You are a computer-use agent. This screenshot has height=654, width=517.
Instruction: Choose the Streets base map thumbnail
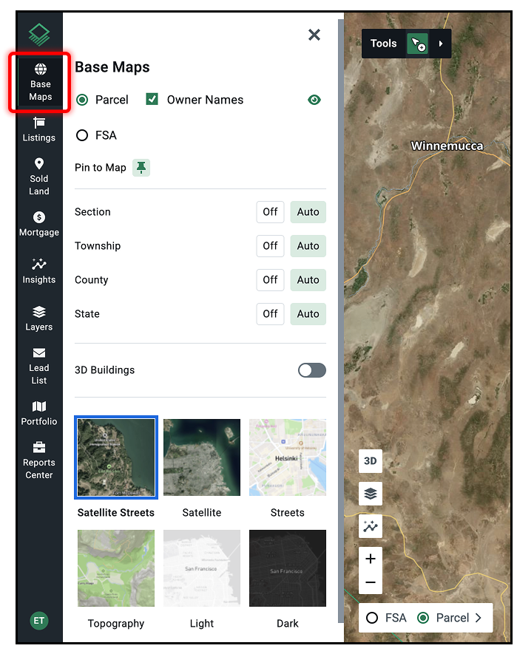click(287, 457)
